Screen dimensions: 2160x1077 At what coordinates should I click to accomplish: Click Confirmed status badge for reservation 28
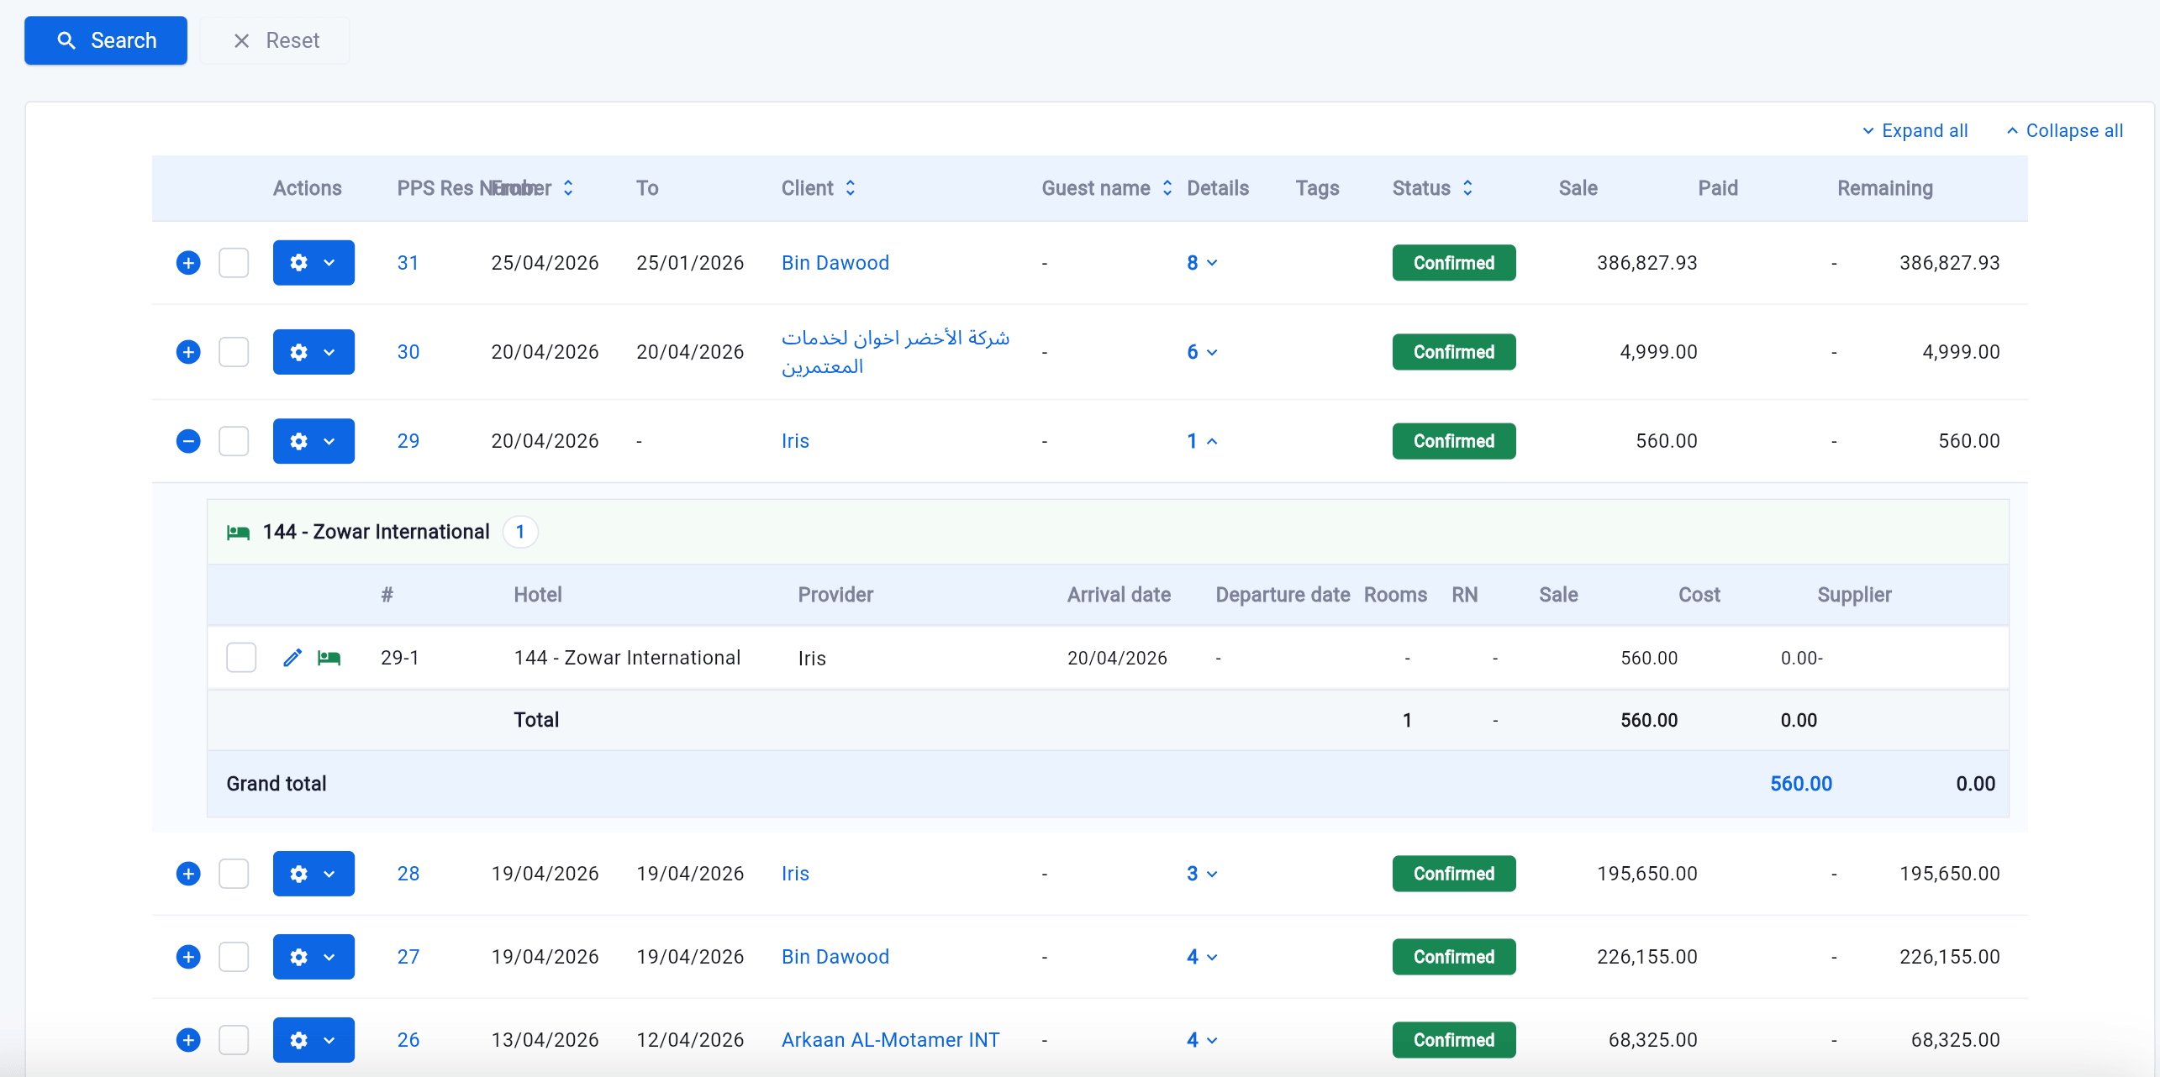tap(1454, 874)
